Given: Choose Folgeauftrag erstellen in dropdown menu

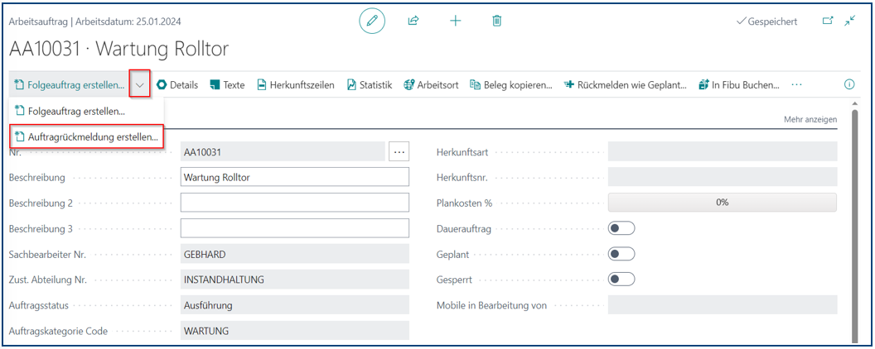Looking at the screenshot, I should 70,111.
